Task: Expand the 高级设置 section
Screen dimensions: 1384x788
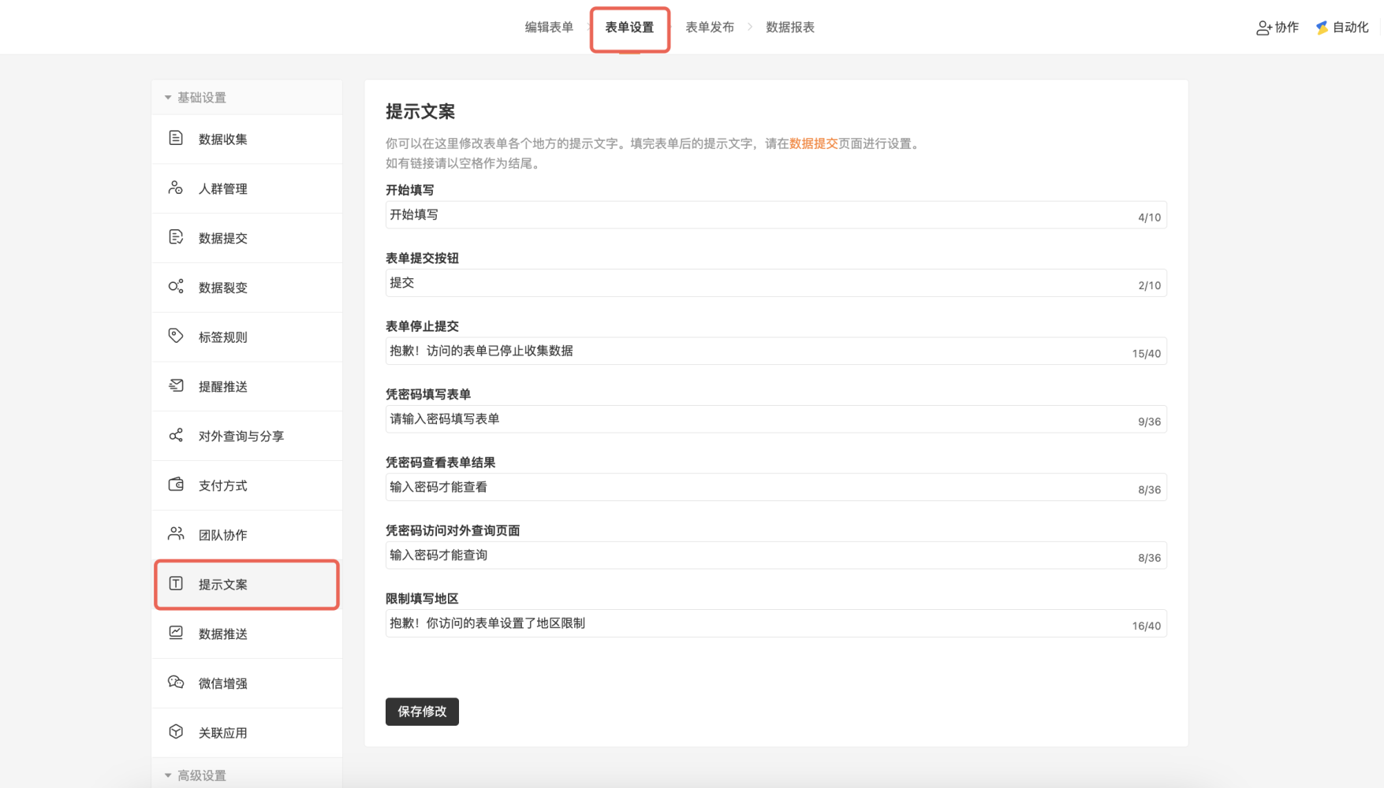Action: coord(168,775)
